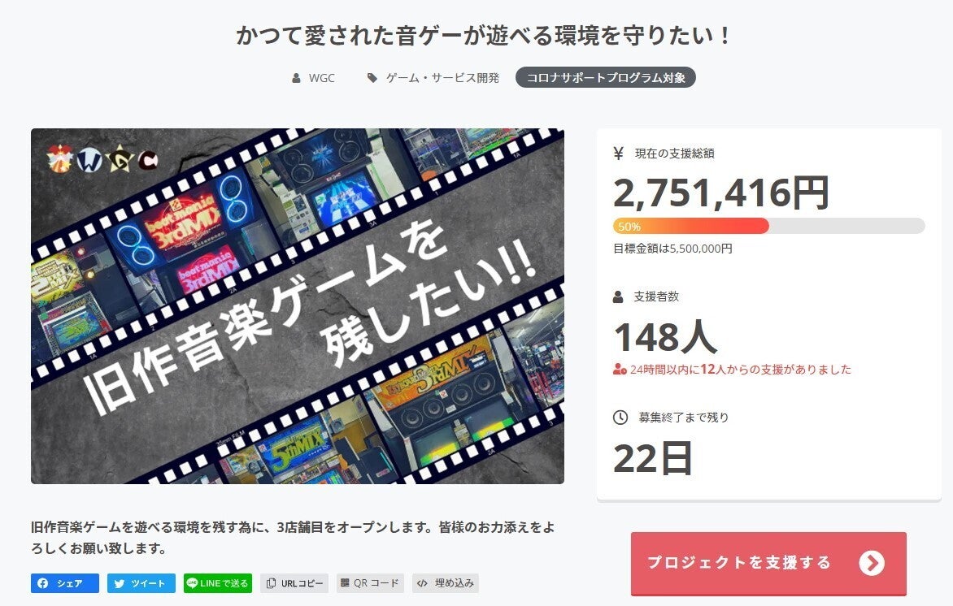
Task: Click the user icon next to WGC
Action: click(x=296, y=78)
